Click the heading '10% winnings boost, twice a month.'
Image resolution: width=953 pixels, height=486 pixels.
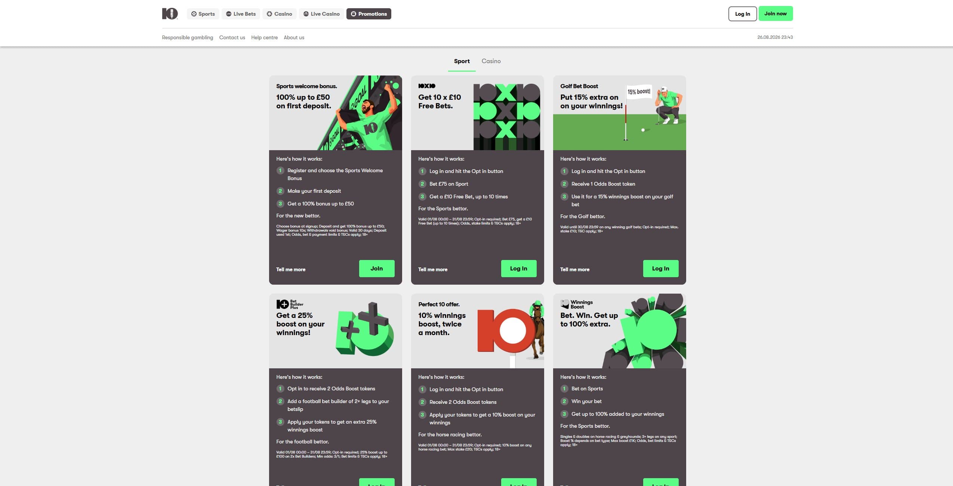point(442,324)
